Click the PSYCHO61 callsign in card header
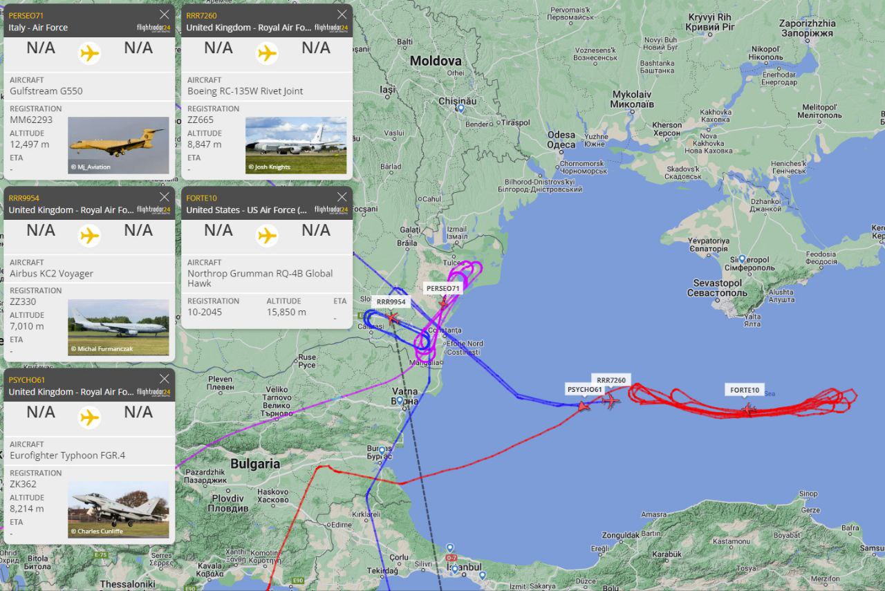 click(x=27, y=379)
